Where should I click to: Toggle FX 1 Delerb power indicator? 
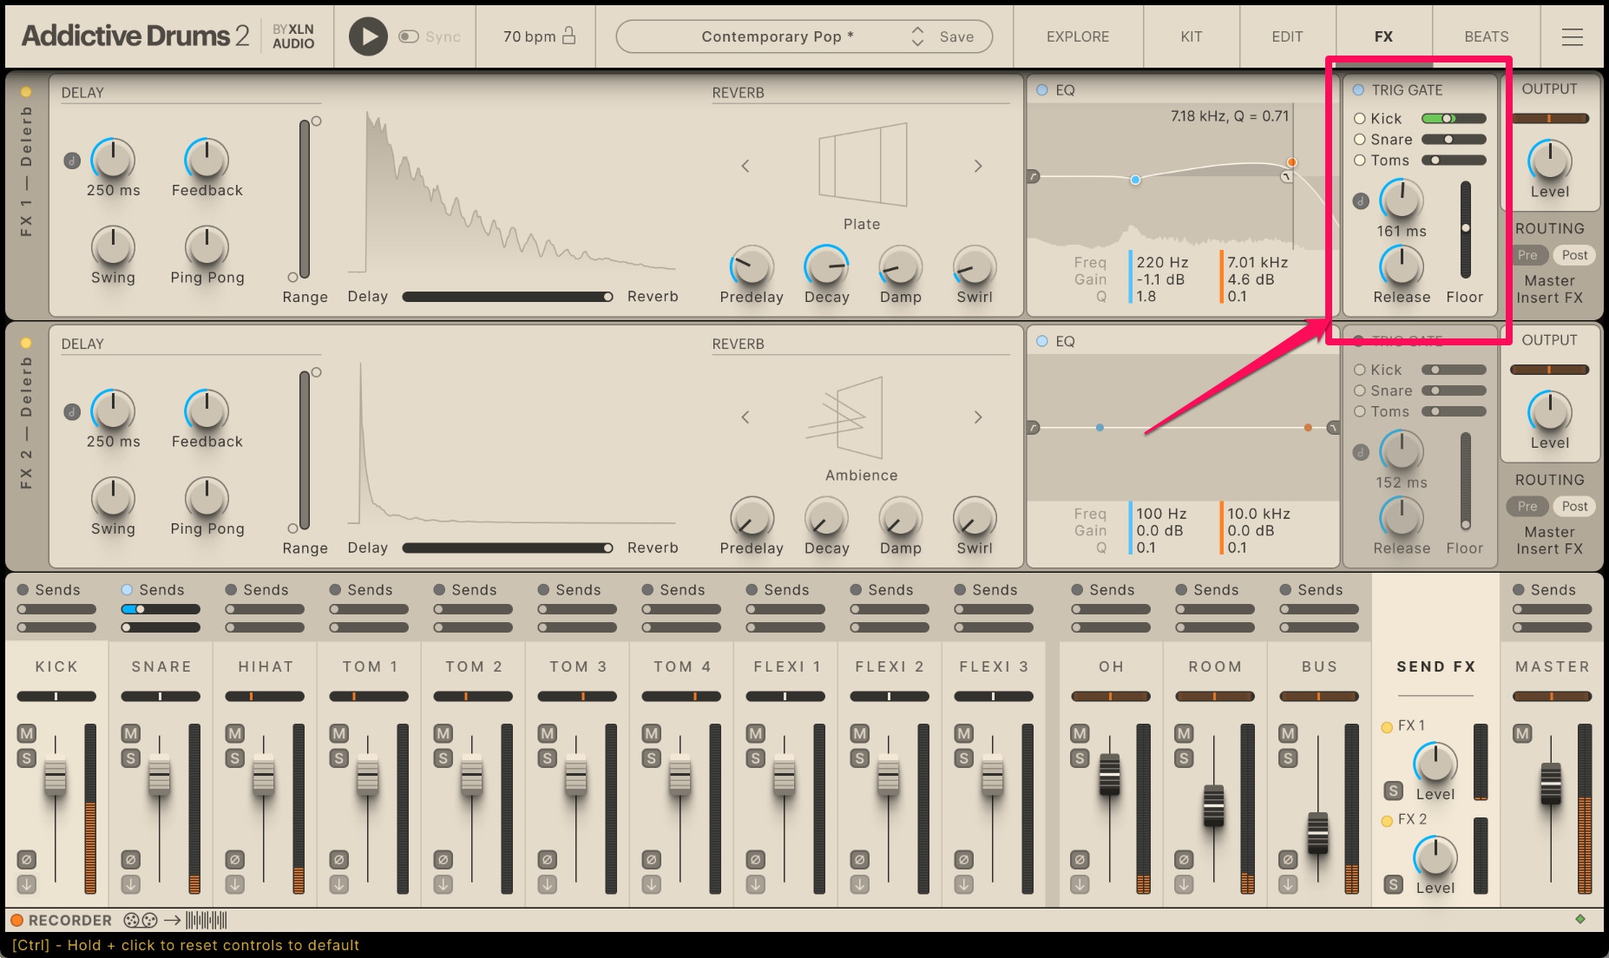click(x=26, y=91)
